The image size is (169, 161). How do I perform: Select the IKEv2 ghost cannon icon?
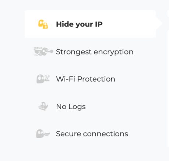point(43,51)
